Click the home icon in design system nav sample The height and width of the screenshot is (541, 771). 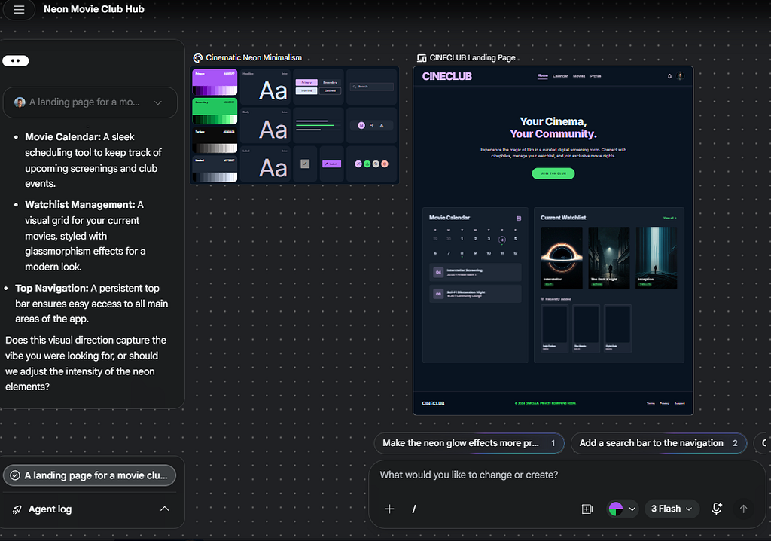click(361, 126)
